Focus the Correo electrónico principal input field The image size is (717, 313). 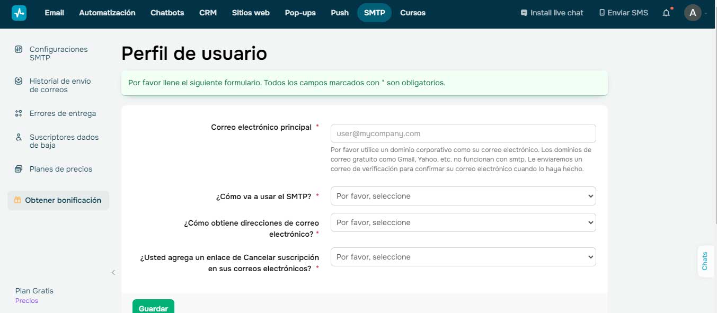(x=463, y=133)
